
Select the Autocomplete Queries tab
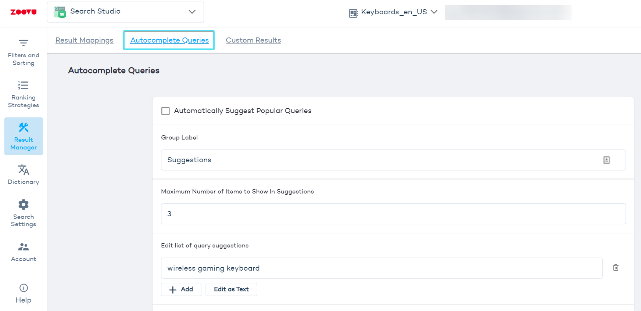tap(169, 40)
